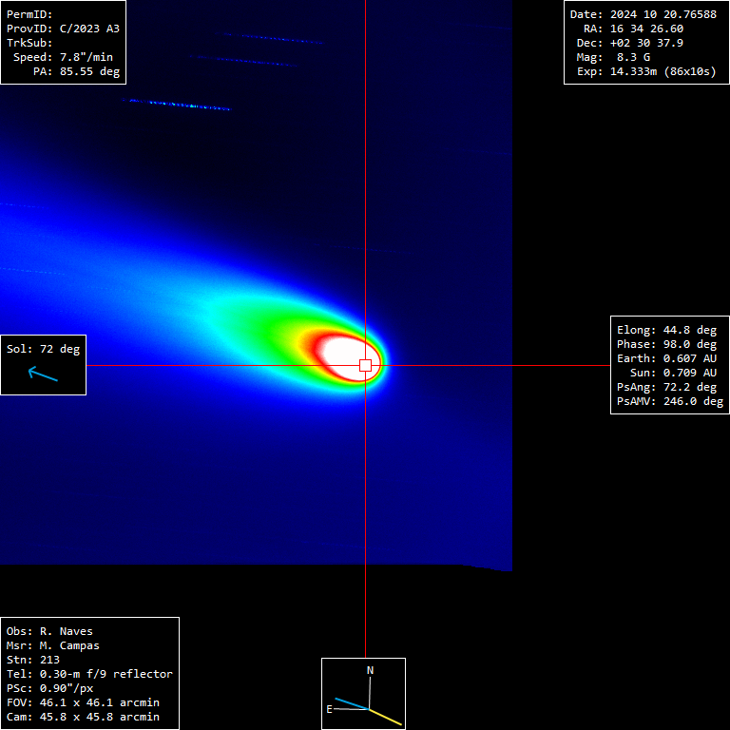This screenshot has height=730, width=730.
Task: Click the Cam: 45.8 x 45.8 arcmin line
Action: pos(83,717)
